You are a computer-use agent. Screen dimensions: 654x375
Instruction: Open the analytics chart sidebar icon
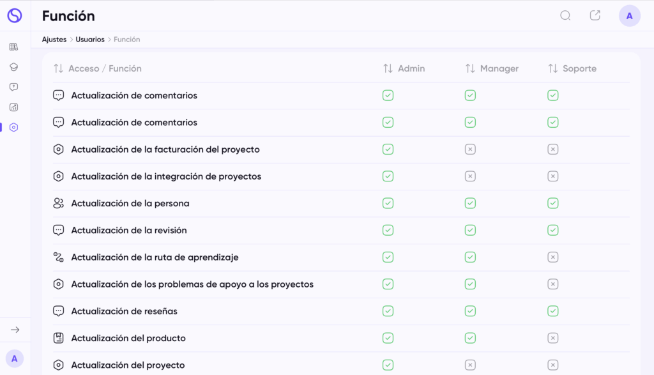pos(14,107)
